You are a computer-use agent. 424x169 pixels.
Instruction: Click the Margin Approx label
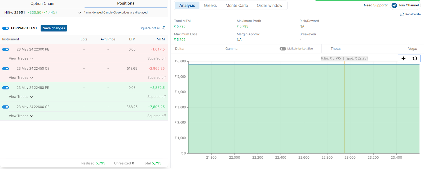(x=248, y=34)
